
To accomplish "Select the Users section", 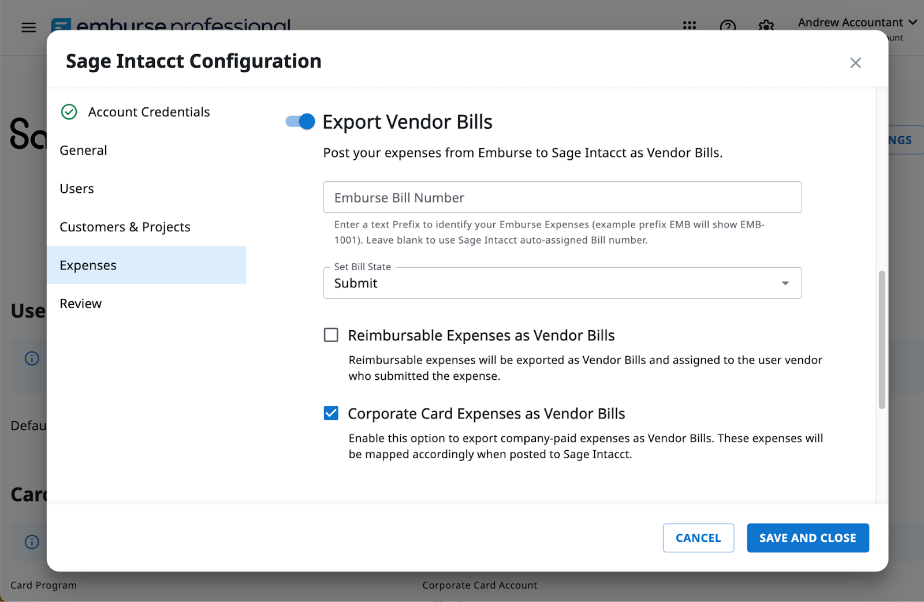I will (147, 189).
